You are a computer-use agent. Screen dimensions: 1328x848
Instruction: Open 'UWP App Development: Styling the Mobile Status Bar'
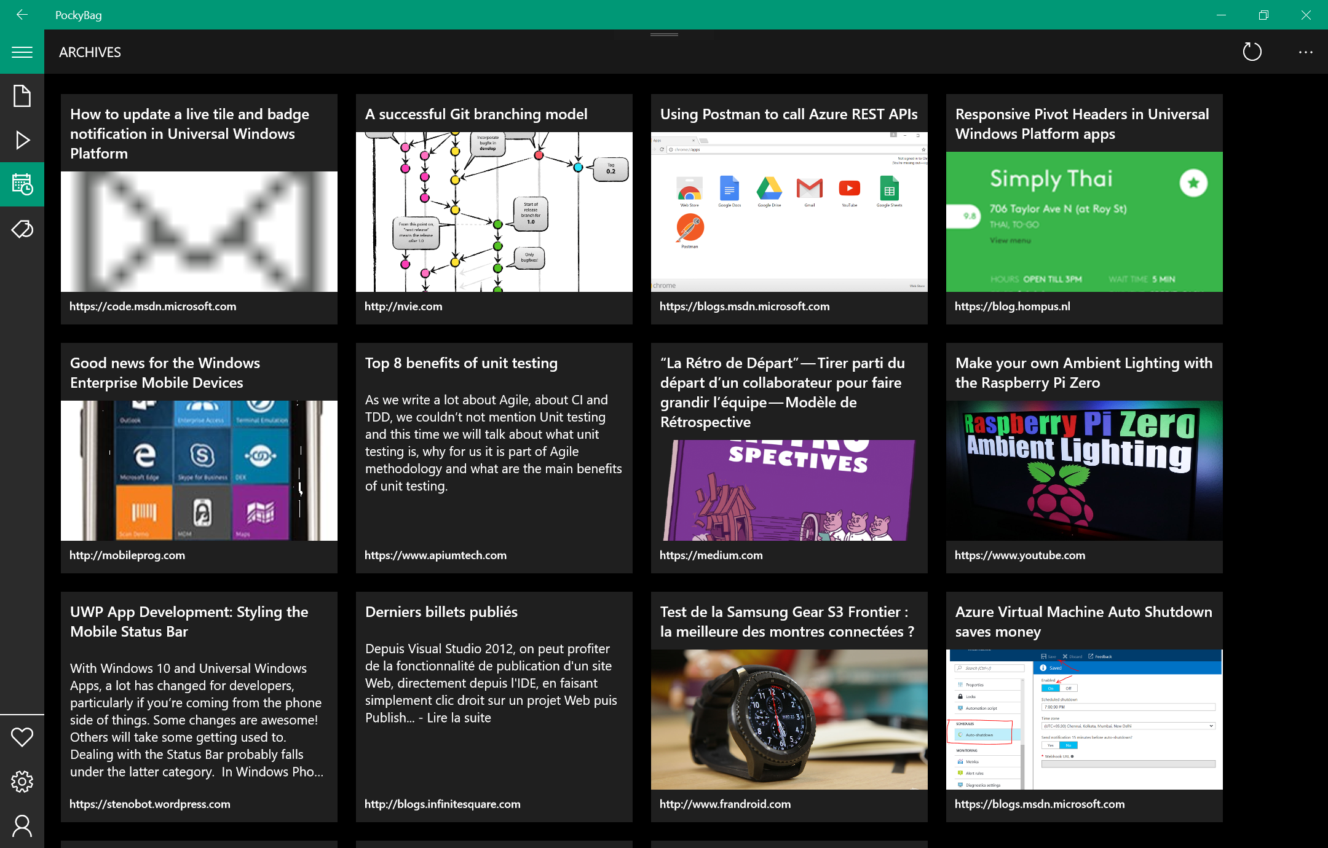(189, 621)
